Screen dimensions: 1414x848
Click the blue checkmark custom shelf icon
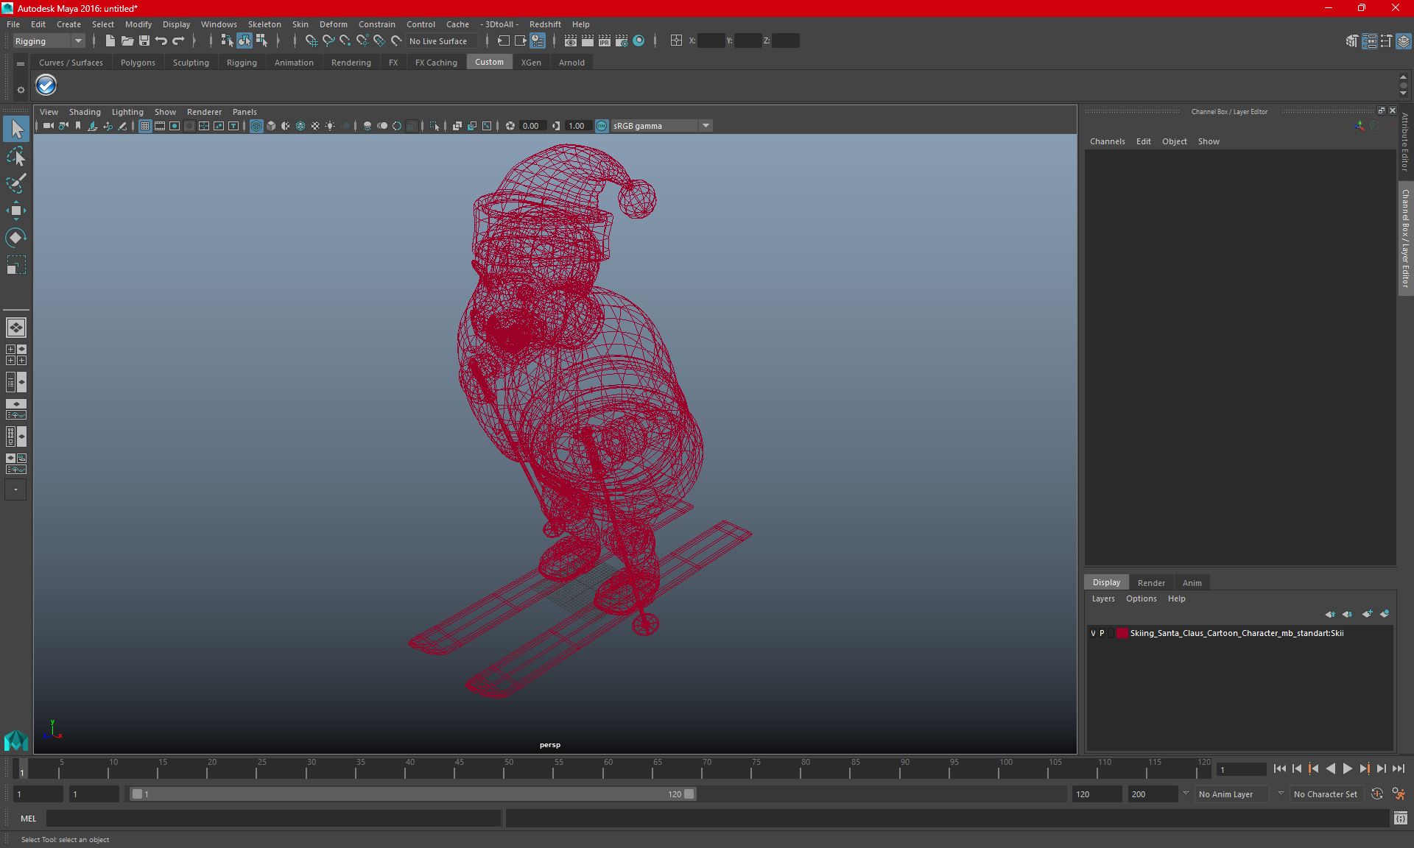point(46,85)
